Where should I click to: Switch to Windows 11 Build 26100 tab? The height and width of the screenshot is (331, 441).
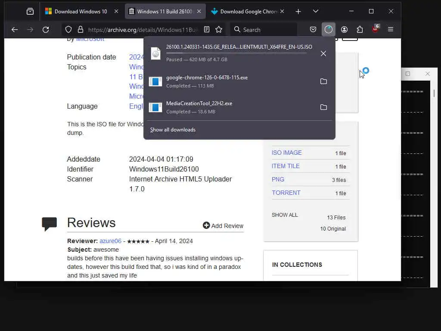coord(165,11)
